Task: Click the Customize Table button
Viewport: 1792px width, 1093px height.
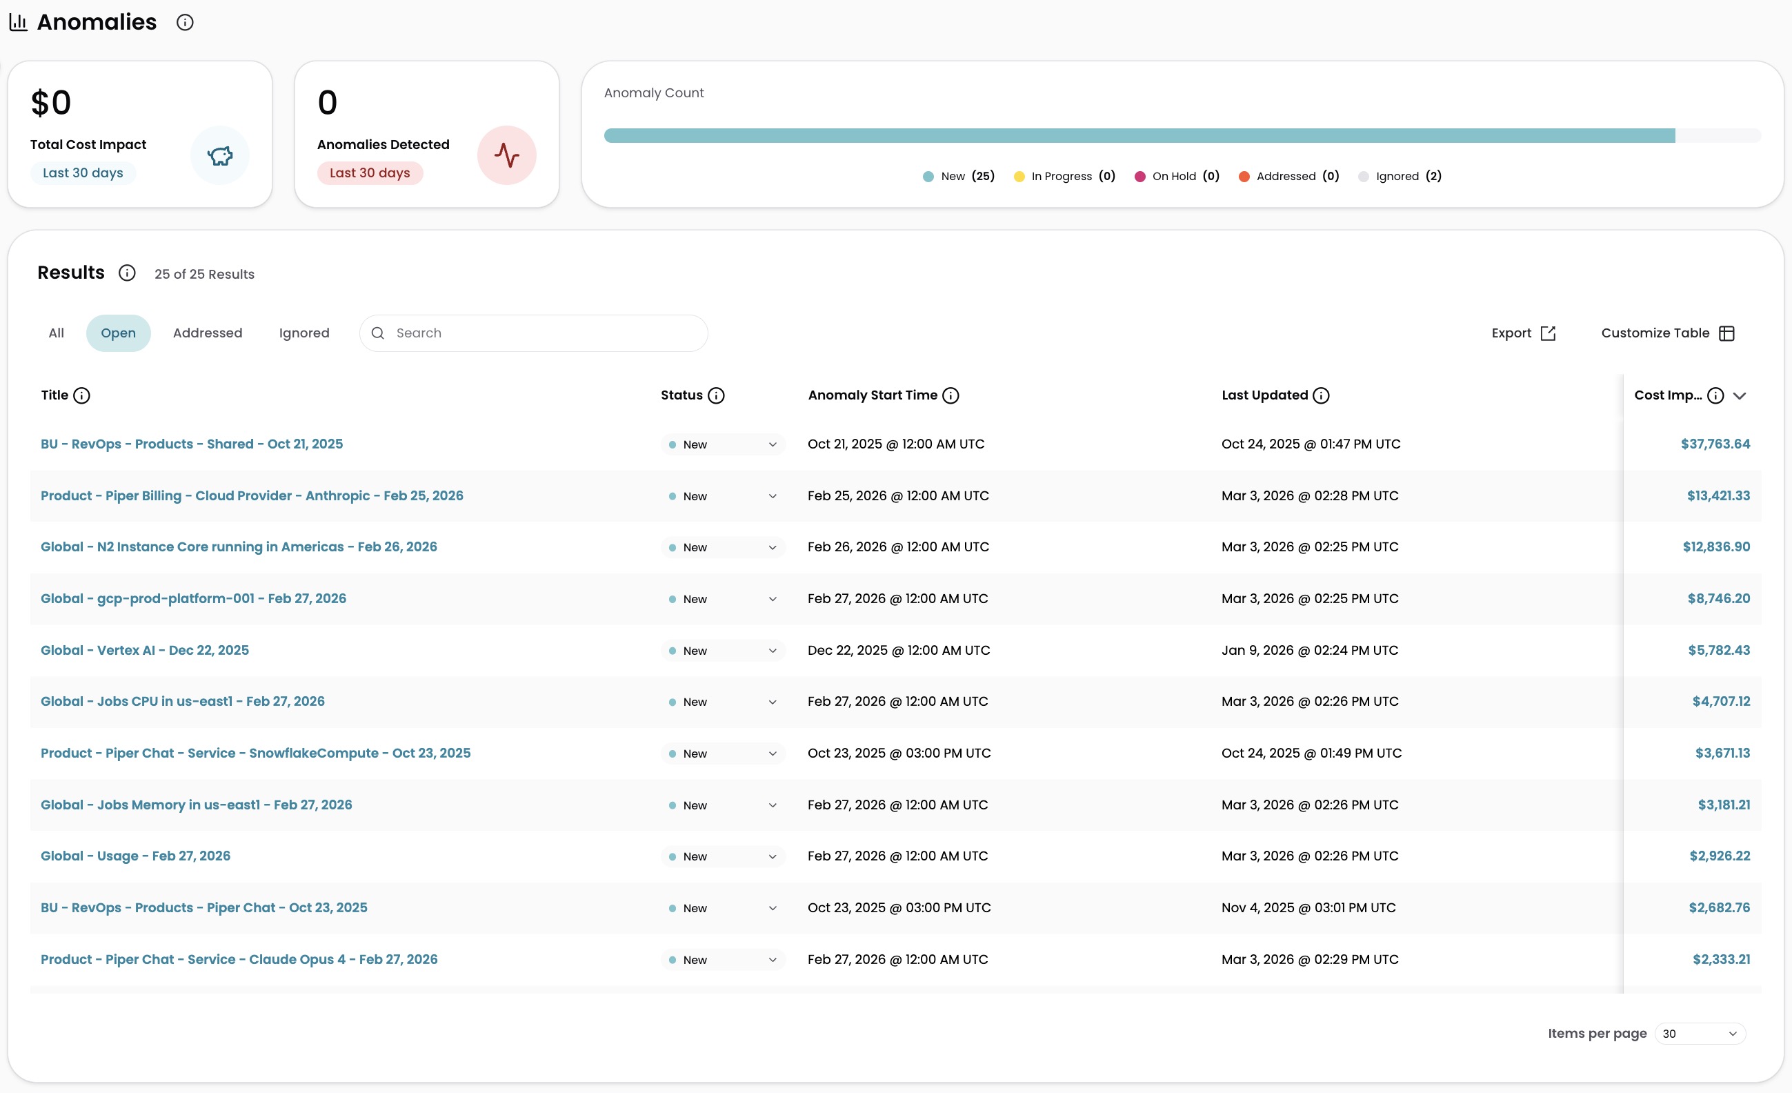Action: pos(1668,333)
